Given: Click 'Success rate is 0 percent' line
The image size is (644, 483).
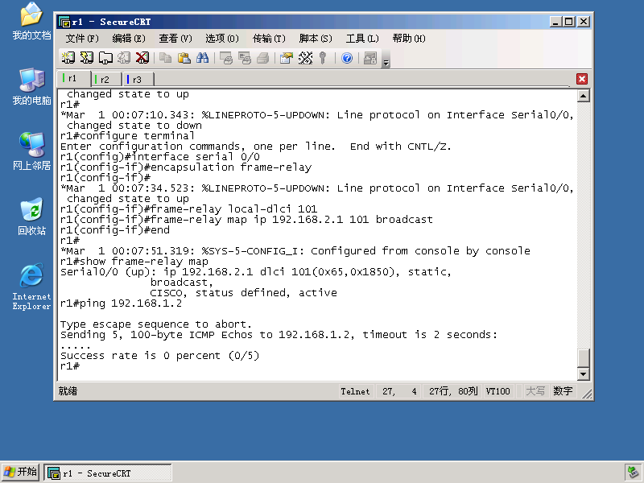Looking at the screenshot, I should [x=159, y=356].
